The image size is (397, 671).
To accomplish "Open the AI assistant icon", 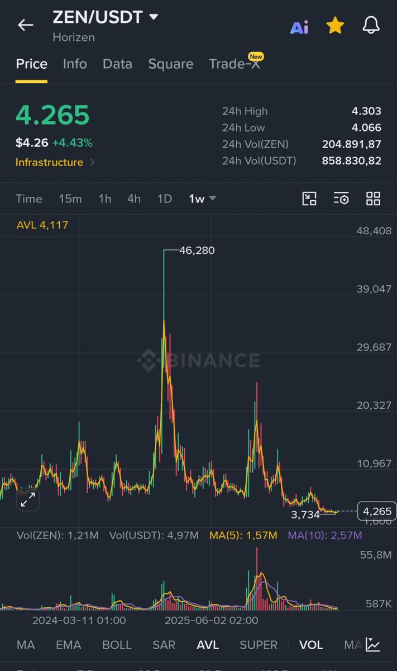I will (x=299, y=27).
